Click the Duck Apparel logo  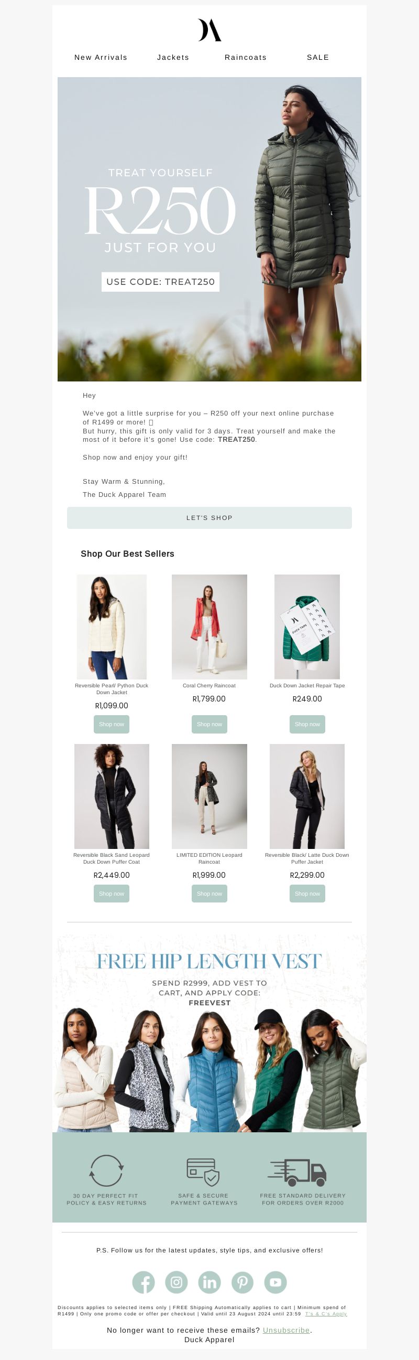click(209, 30)
